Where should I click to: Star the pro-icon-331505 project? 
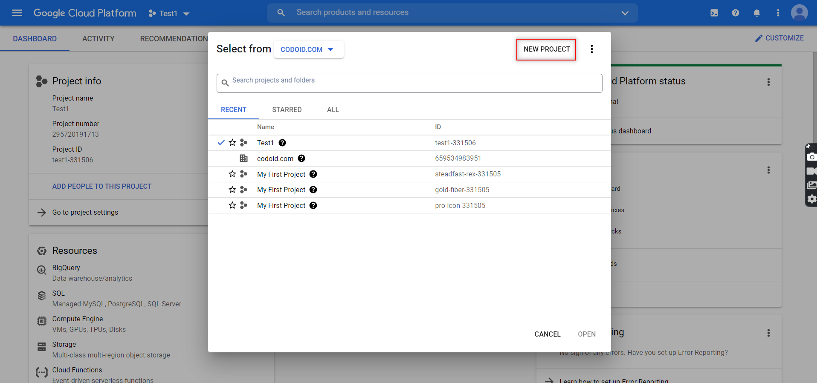tap(232, 205)
